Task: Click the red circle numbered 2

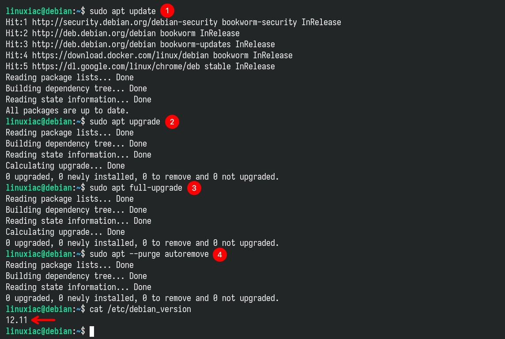Action: click(172, 122)
